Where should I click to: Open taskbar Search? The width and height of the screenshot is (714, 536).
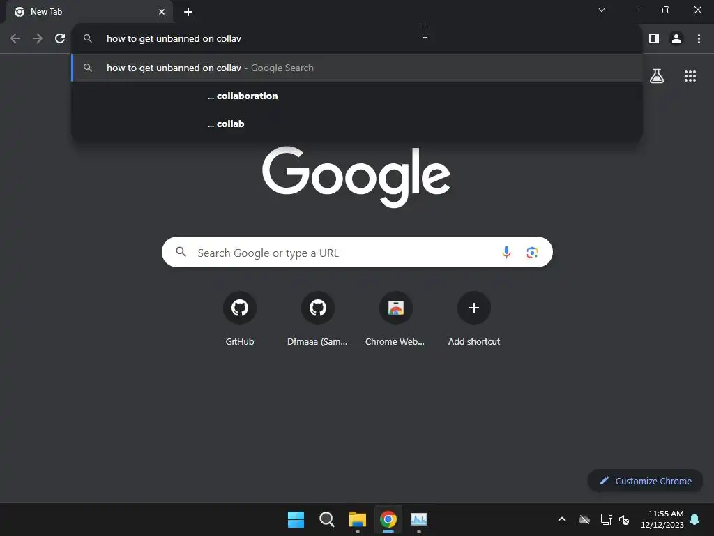click(x=326, y=519)
